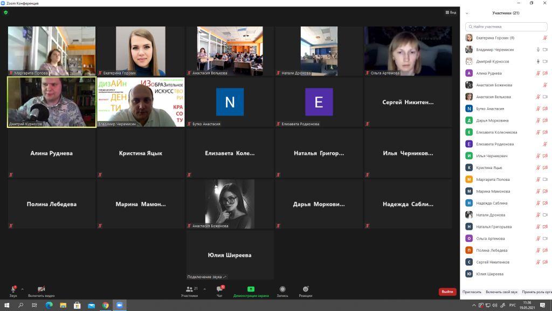Viewport: 552px width, 311px height.
Task: Expand arrow next to Участники button
Action: click(x=204, y=289)
